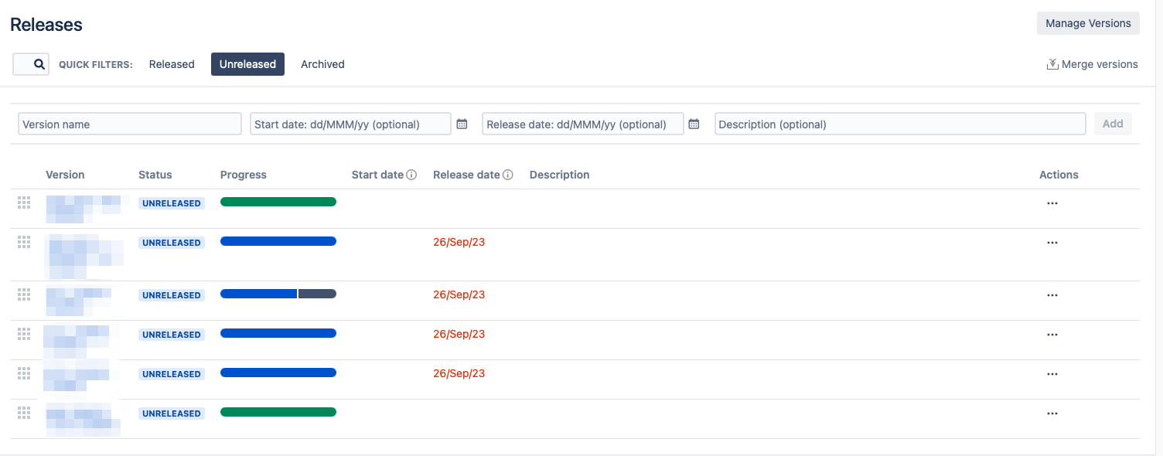
Task: Click the Manage Versions button
Action: (x=1088, y=23)
